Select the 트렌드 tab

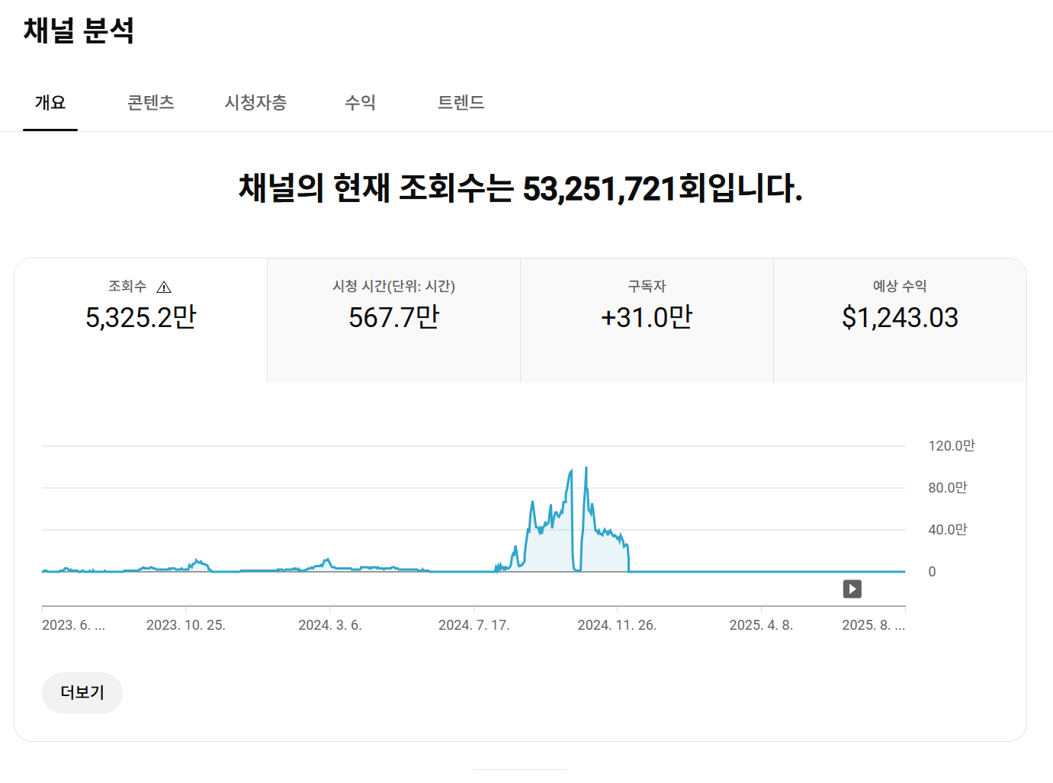point(461,103)
